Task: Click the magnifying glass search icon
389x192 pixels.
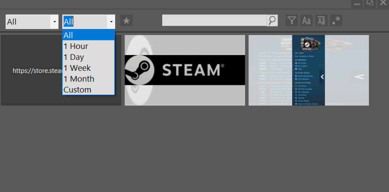Action: click(x=272, y=21)
